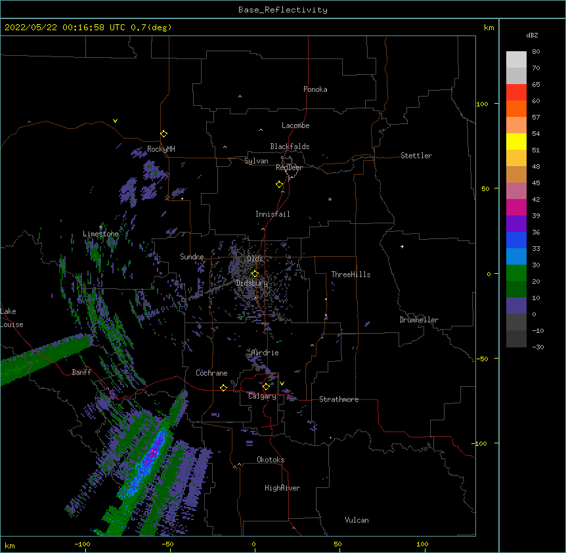Click the dBZ legend heading
The width and height of the screenshot is (566, 553).
[532, 35]
